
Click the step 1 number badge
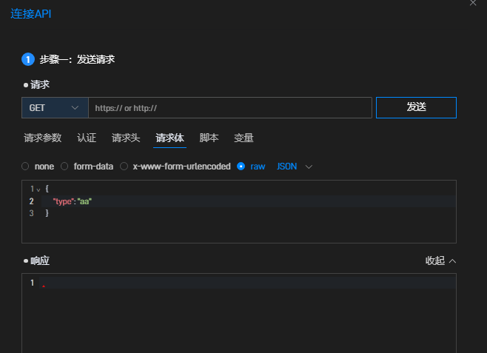point(28,59)
